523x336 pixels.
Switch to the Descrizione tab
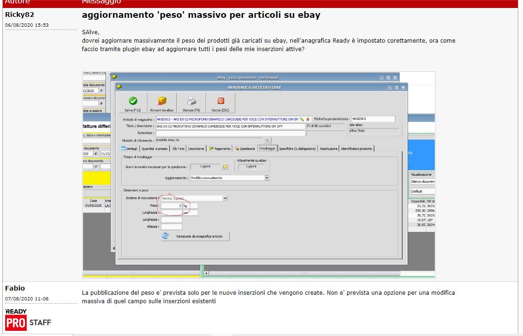(x=196, y=149)
